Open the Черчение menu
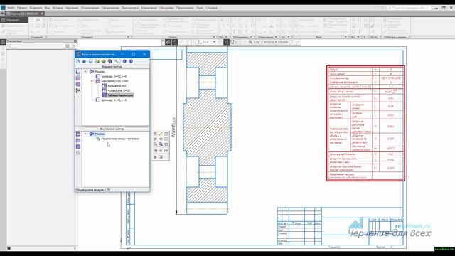This screenshot has height=256, width=455. pos(71,8)
